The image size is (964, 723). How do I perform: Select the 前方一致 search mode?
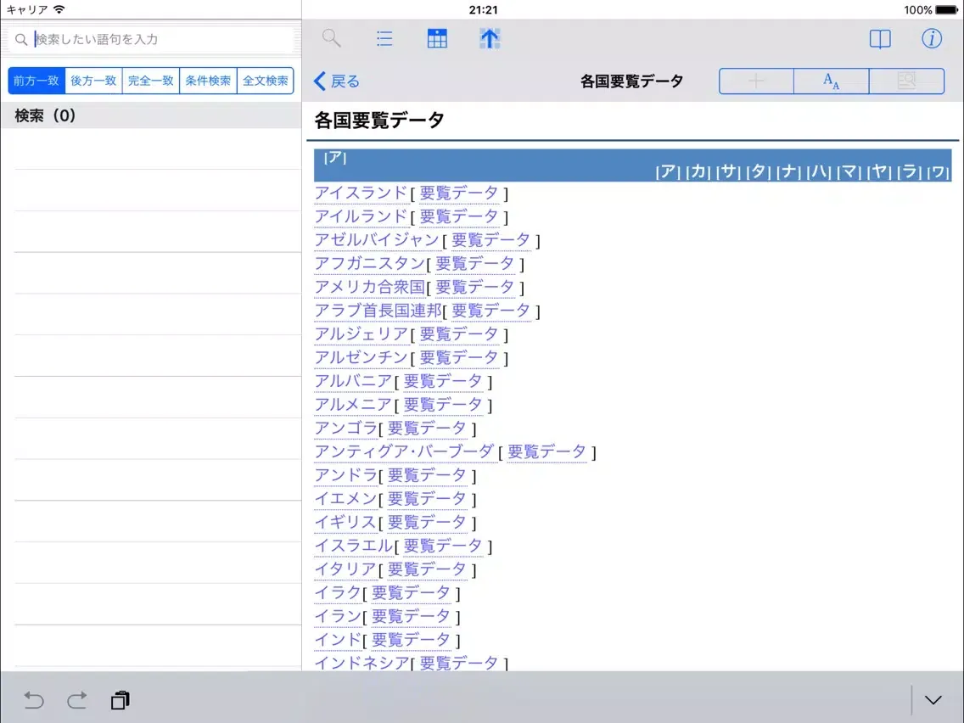[36, 81]
